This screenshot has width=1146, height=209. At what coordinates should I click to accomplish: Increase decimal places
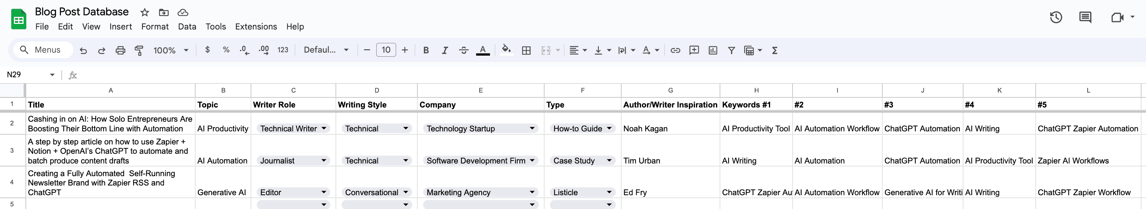coord(263,50)
